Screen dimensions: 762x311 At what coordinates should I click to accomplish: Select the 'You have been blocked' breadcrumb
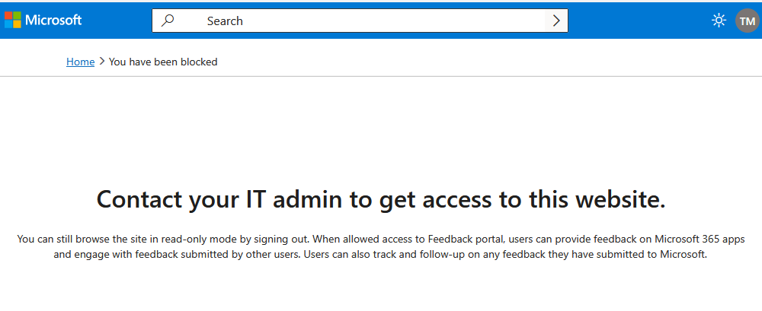point(163,62)
